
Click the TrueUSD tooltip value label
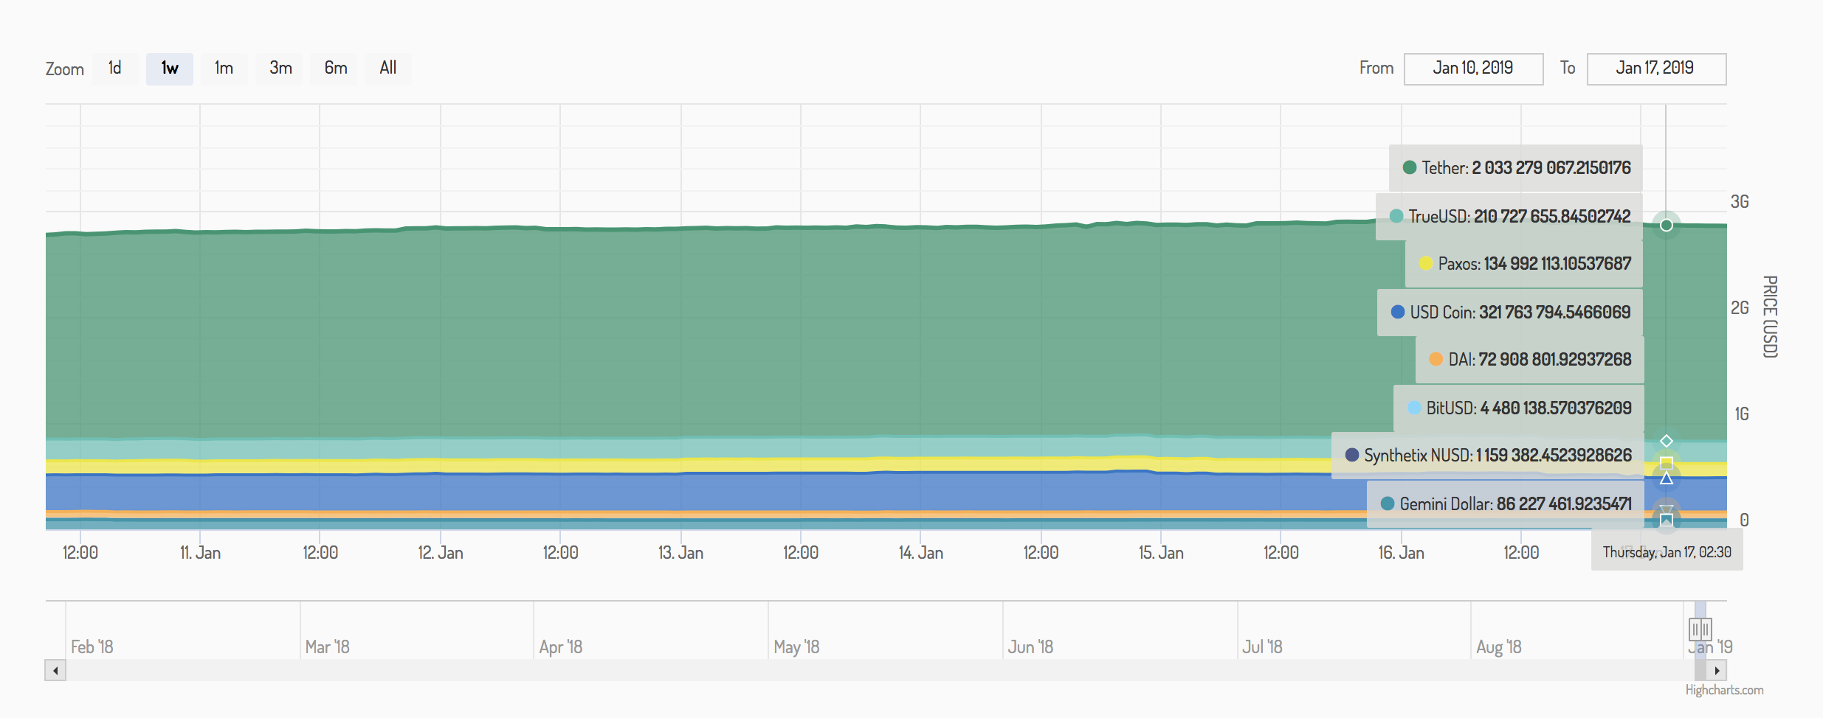tap(1509, 217)
